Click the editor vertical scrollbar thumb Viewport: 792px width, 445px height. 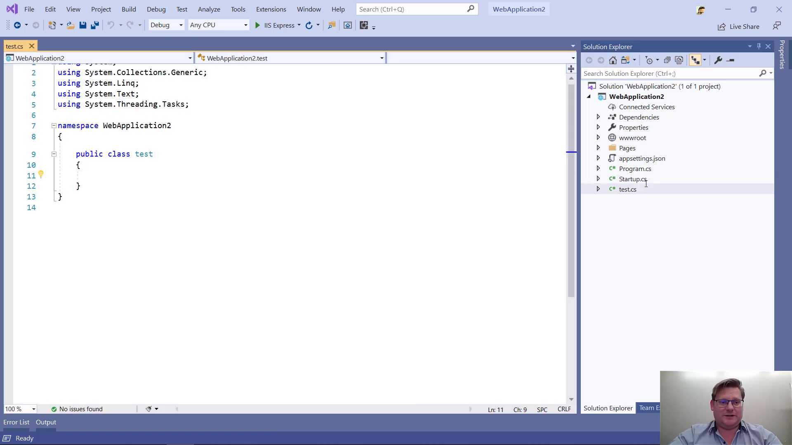coord(571,190)
